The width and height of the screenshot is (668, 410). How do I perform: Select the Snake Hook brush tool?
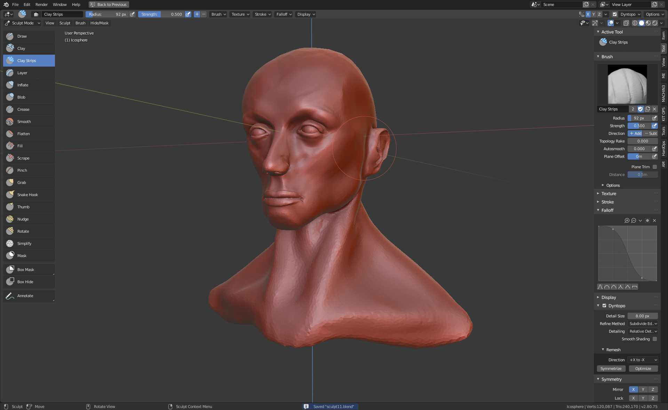coord(27,195)
